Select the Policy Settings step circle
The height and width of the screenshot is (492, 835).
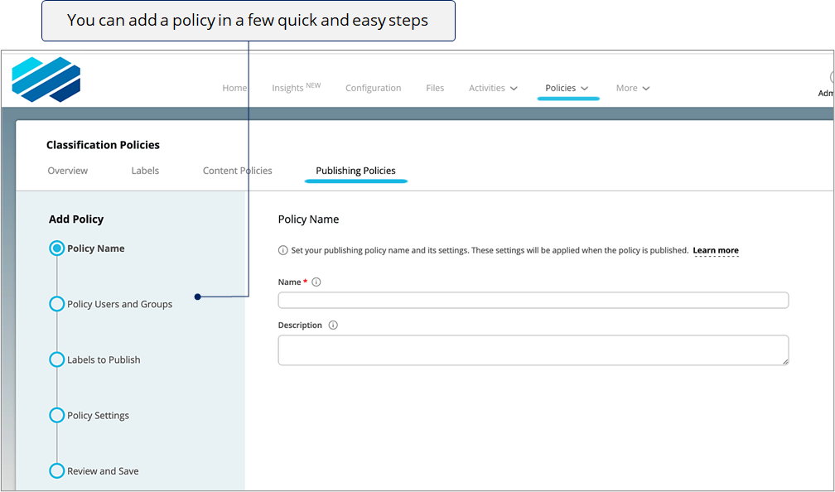pyautogui.click(x=57, y=415)
